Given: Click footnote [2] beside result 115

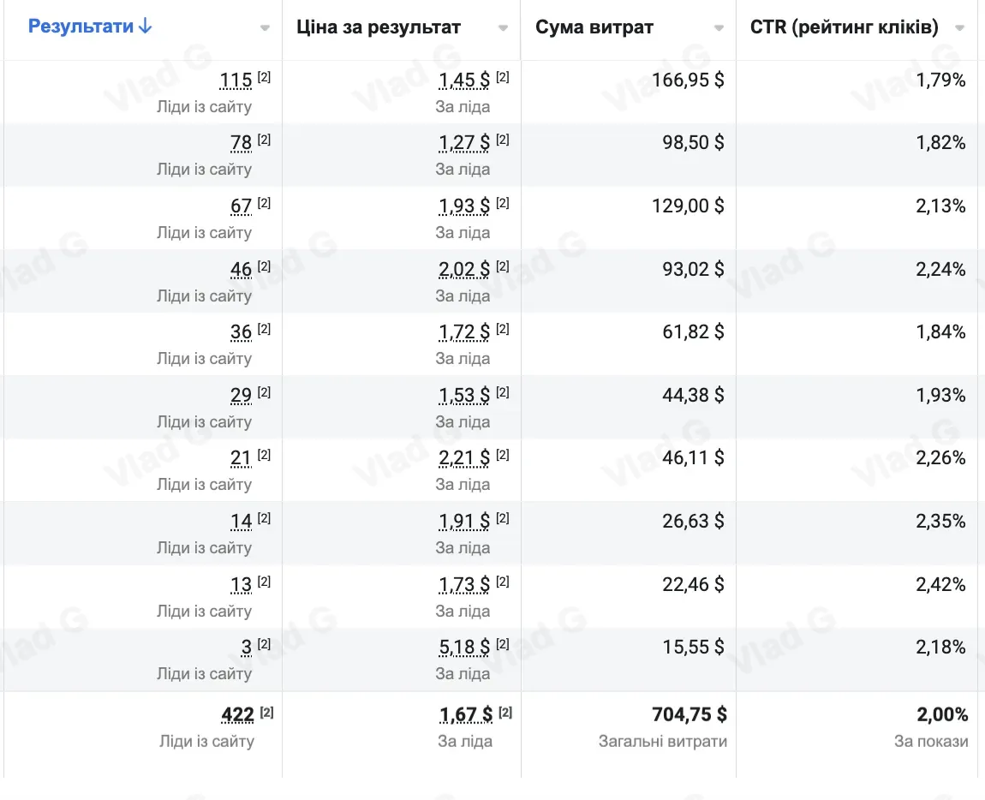Looking at the screenshot, I should pos(265,77).
